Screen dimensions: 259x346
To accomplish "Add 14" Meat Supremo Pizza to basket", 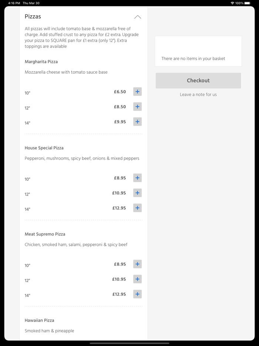I will (x=137, y=294).
